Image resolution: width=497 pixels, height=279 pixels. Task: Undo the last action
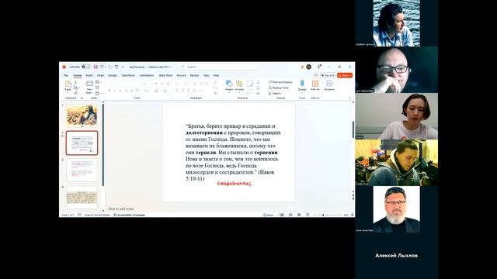pyautogui.click(x=102, y=67)
